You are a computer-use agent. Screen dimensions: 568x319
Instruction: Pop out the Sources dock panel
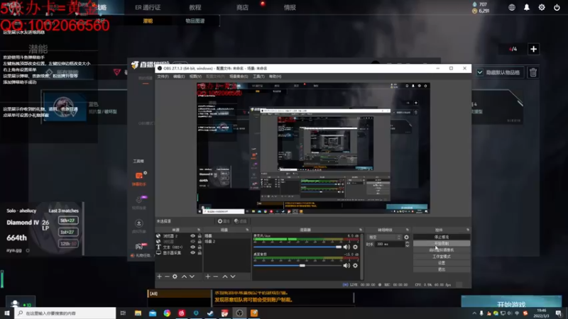(x=199, y=230)
